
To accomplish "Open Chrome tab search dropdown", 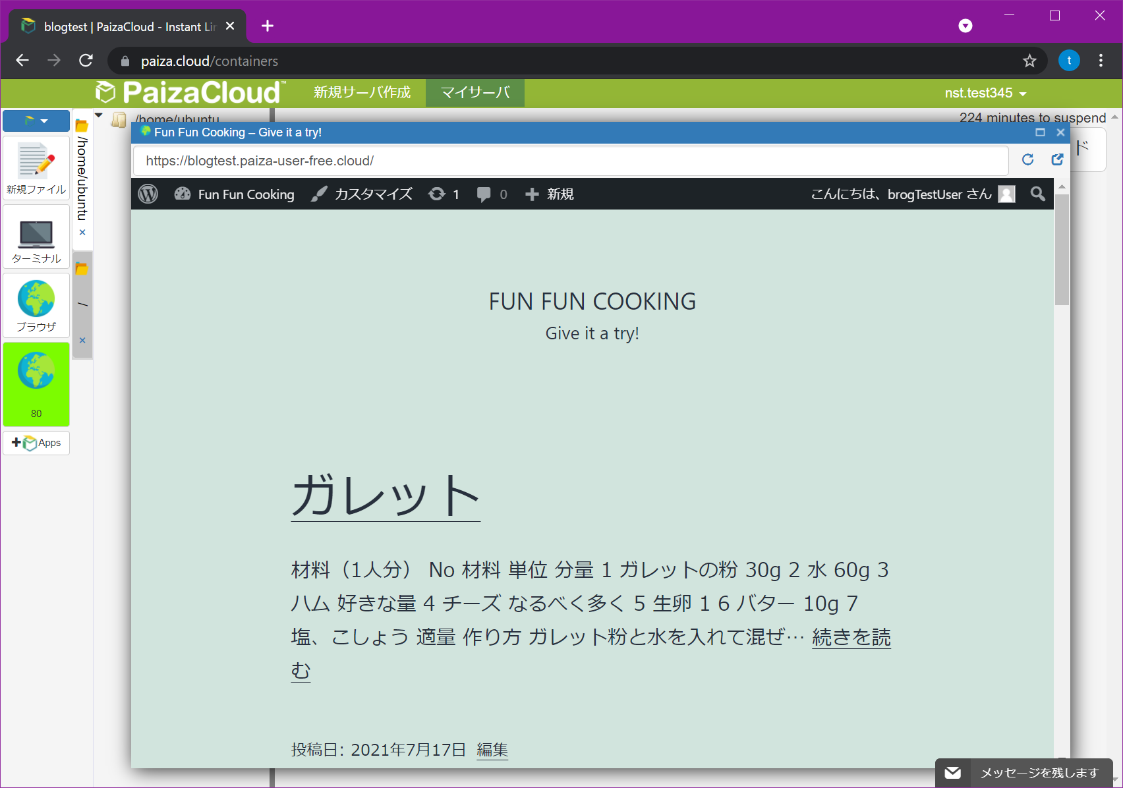I will click(965, 26).
